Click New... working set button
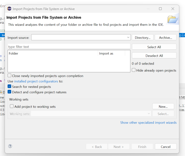The image size is (185, 156). pyautogui.click(x=163, y=107)
